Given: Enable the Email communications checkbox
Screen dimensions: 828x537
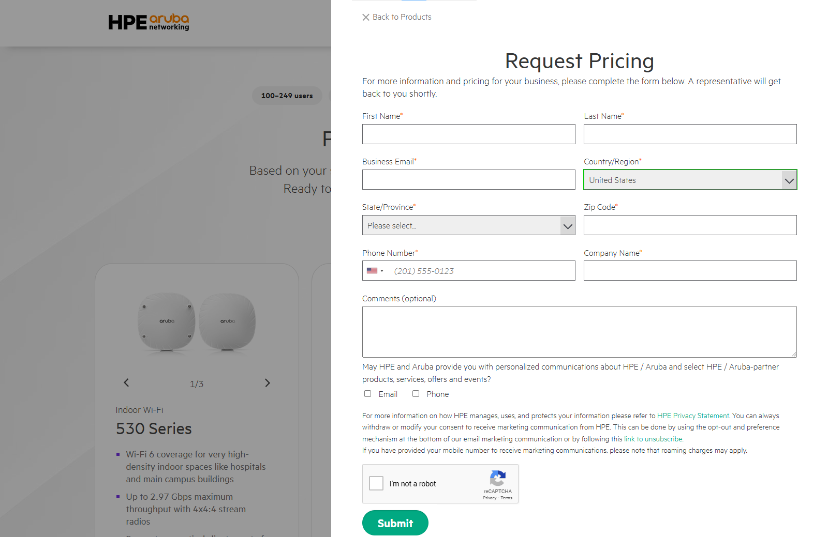Looking at the screenshot, I should click(367, 394).
